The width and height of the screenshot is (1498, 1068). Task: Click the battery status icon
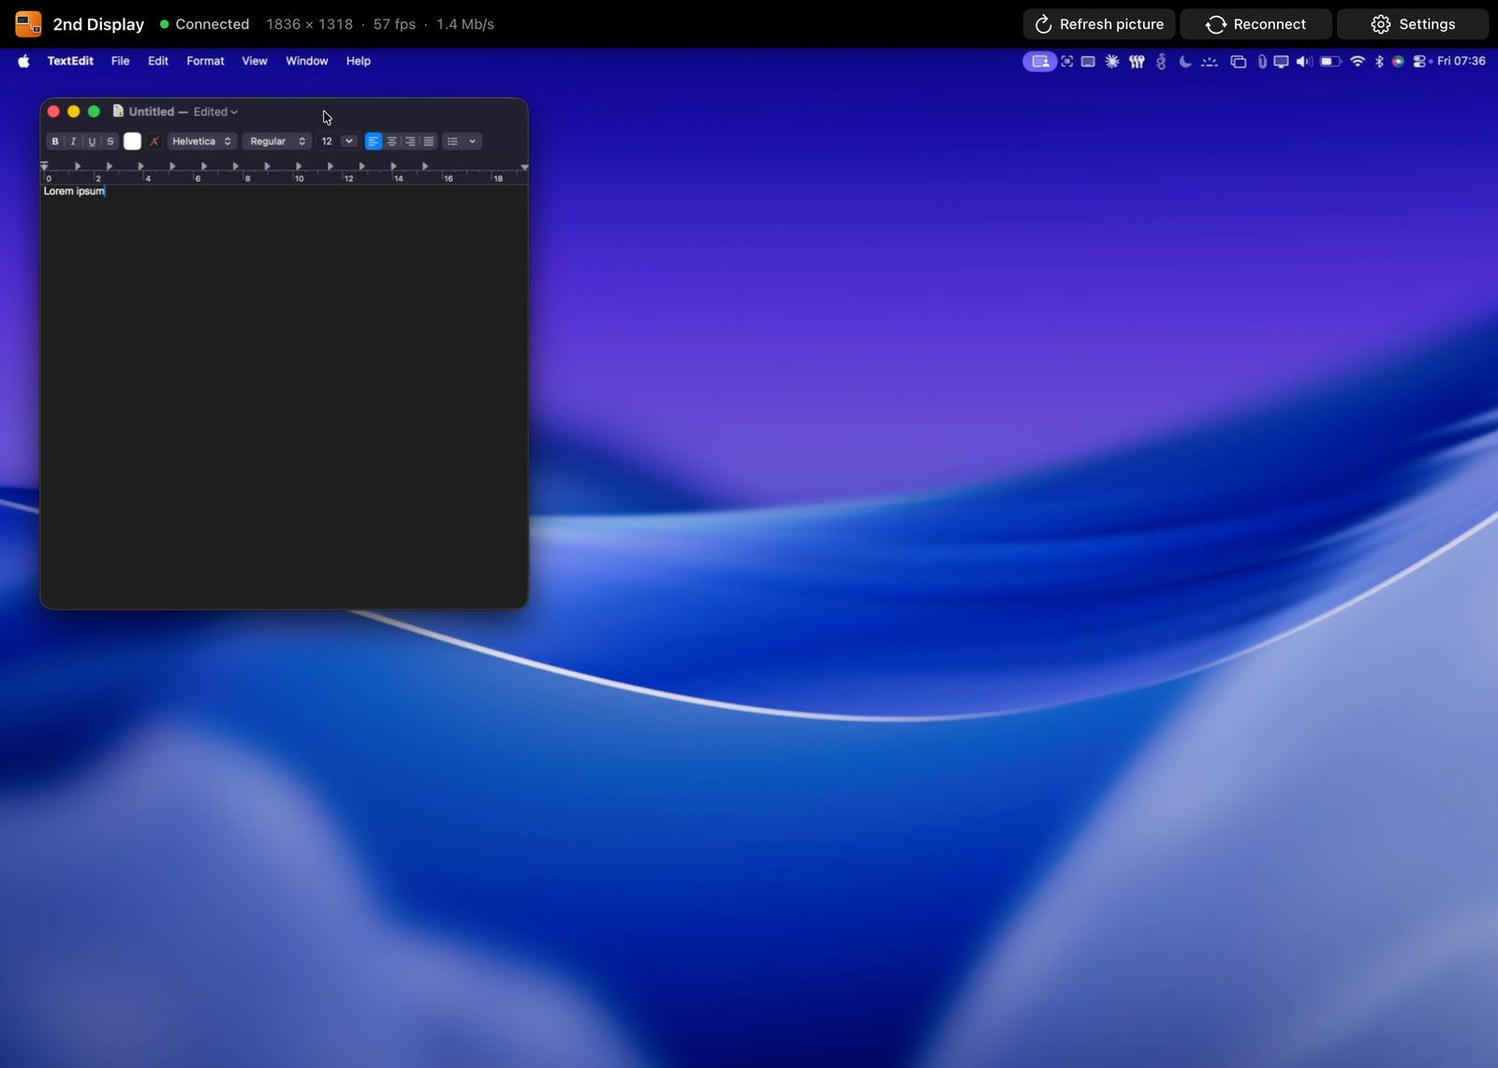(x=1330, y=61)
